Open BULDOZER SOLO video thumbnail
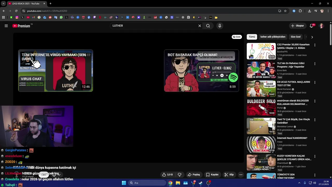Viewport: 332px width, 187px height. coord(261,107)
